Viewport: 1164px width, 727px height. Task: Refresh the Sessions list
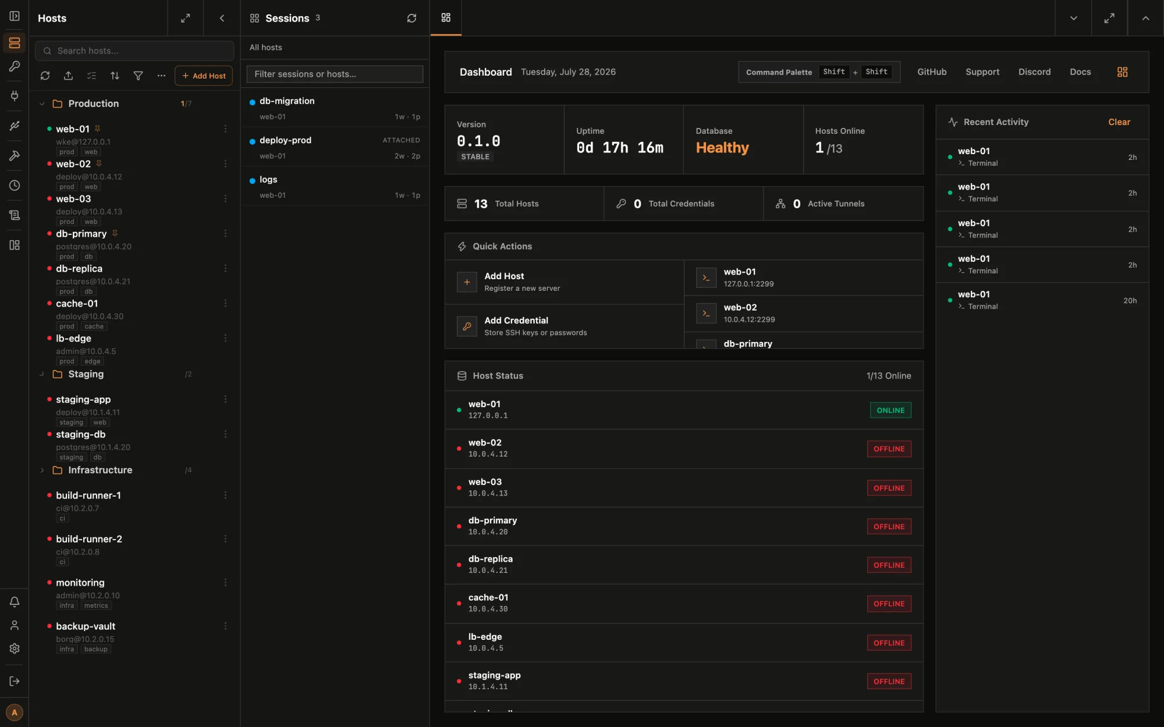coord(411,18)
